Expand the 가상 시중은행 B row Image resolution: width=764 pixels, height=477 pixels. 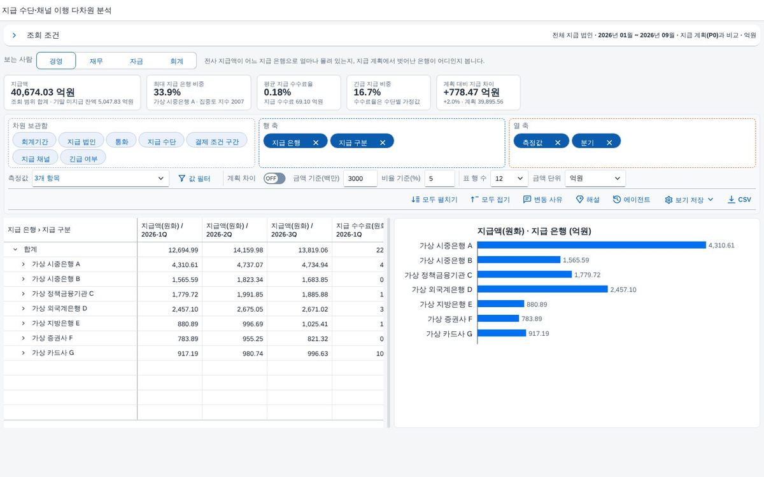pyautogui.click(x=23, y=279)
